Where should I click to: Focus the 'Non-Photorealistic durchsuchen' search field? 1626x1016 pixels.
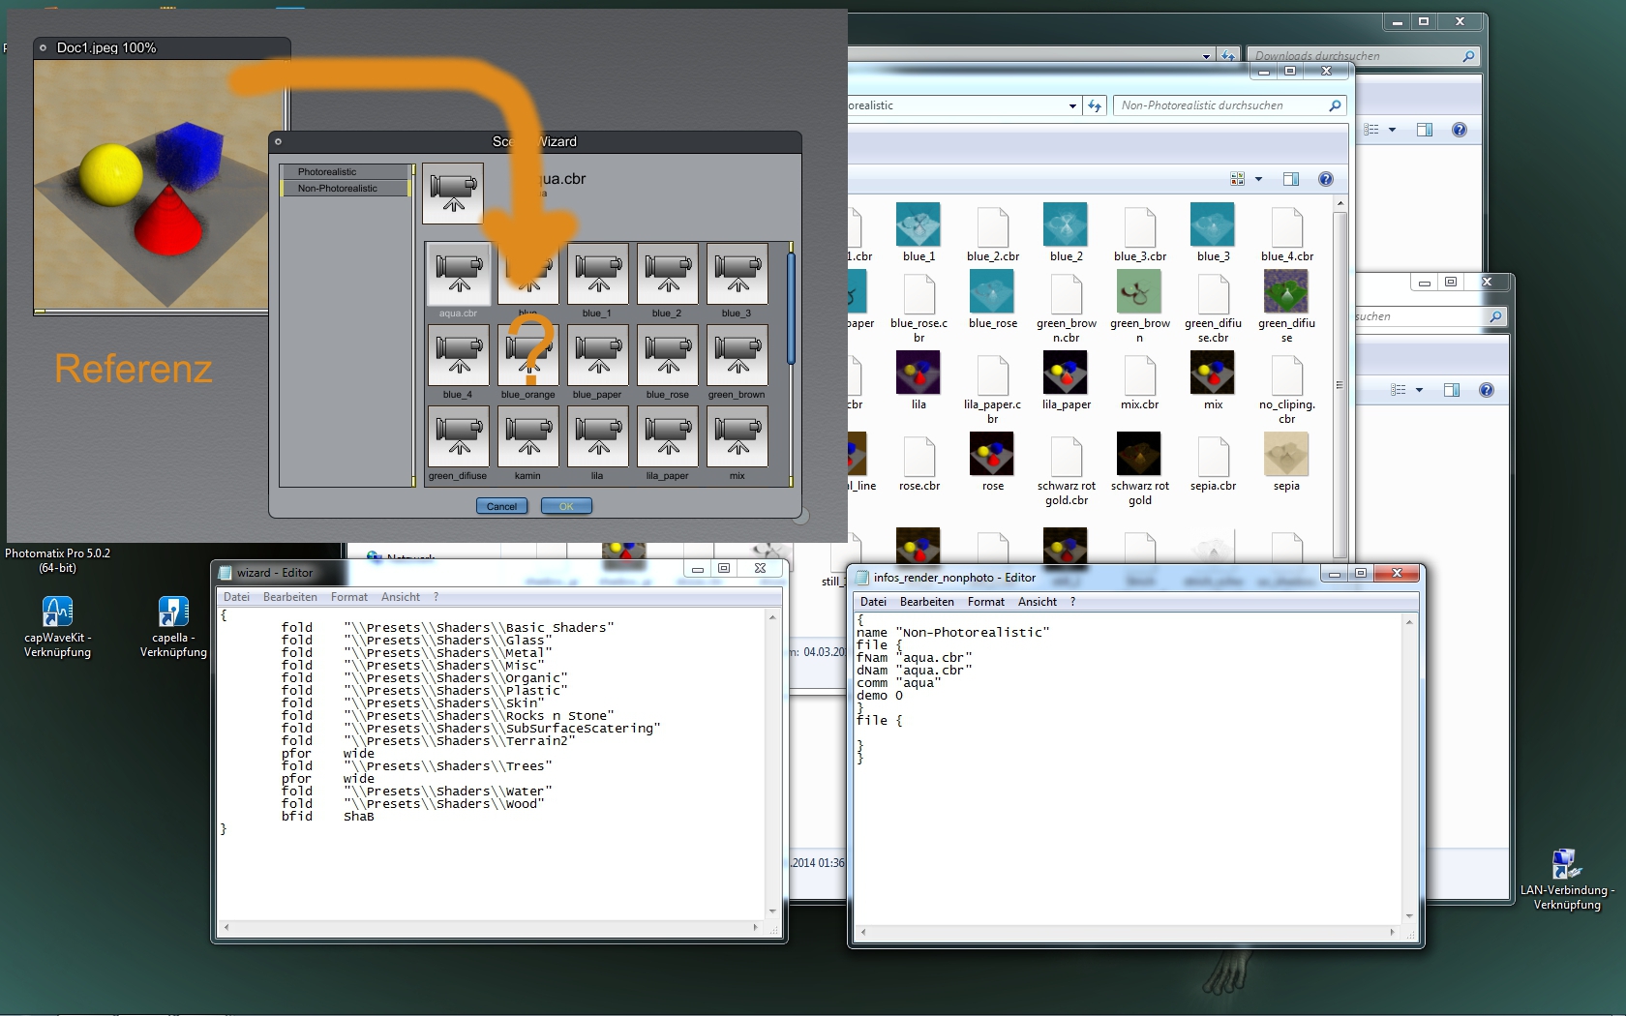point(1229,105)
